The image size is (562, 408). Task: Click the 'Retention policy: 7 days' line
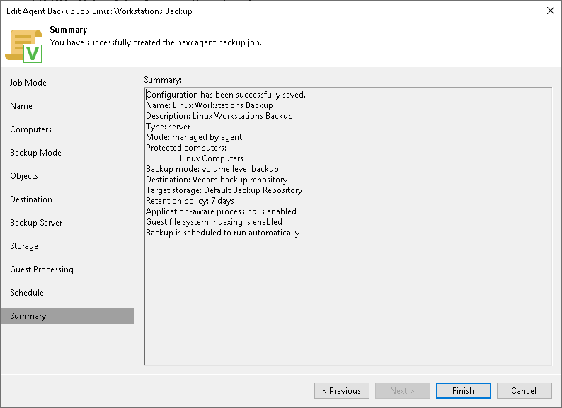[x=190, y=201]
